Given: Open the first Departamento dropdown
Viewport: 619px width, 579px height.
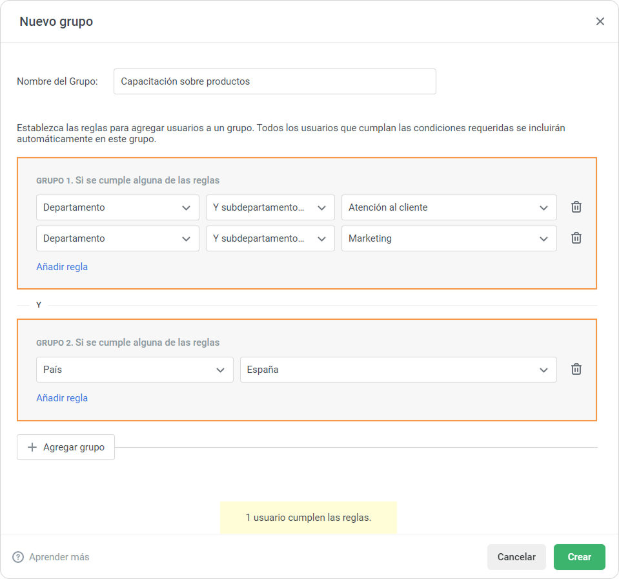Looking at the screenshot, I should point(117,207).
